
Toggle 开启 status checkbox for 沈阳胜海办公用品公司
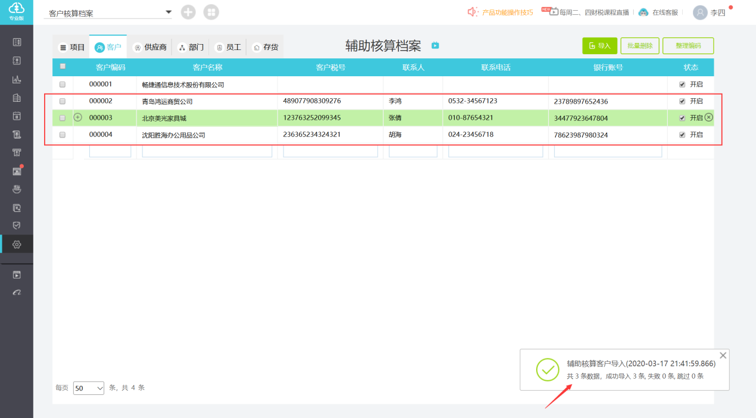click(x=682, y=135)
